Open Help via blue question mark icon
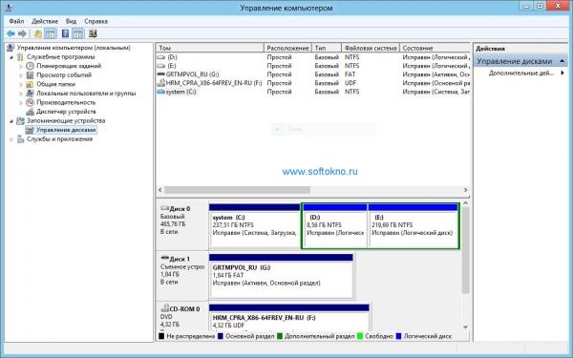 (x=65, y=34)
